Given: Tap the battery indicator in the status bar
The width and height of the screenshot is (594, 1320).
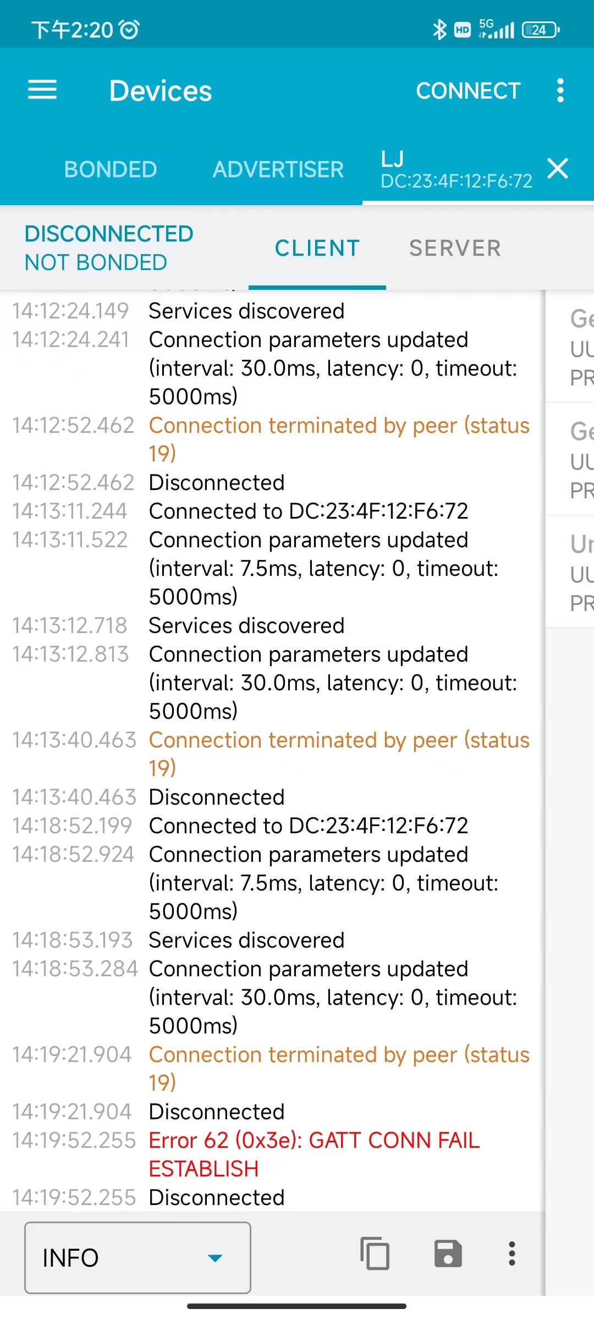Looking at the screenshot, I should click(x=541, y=30).
